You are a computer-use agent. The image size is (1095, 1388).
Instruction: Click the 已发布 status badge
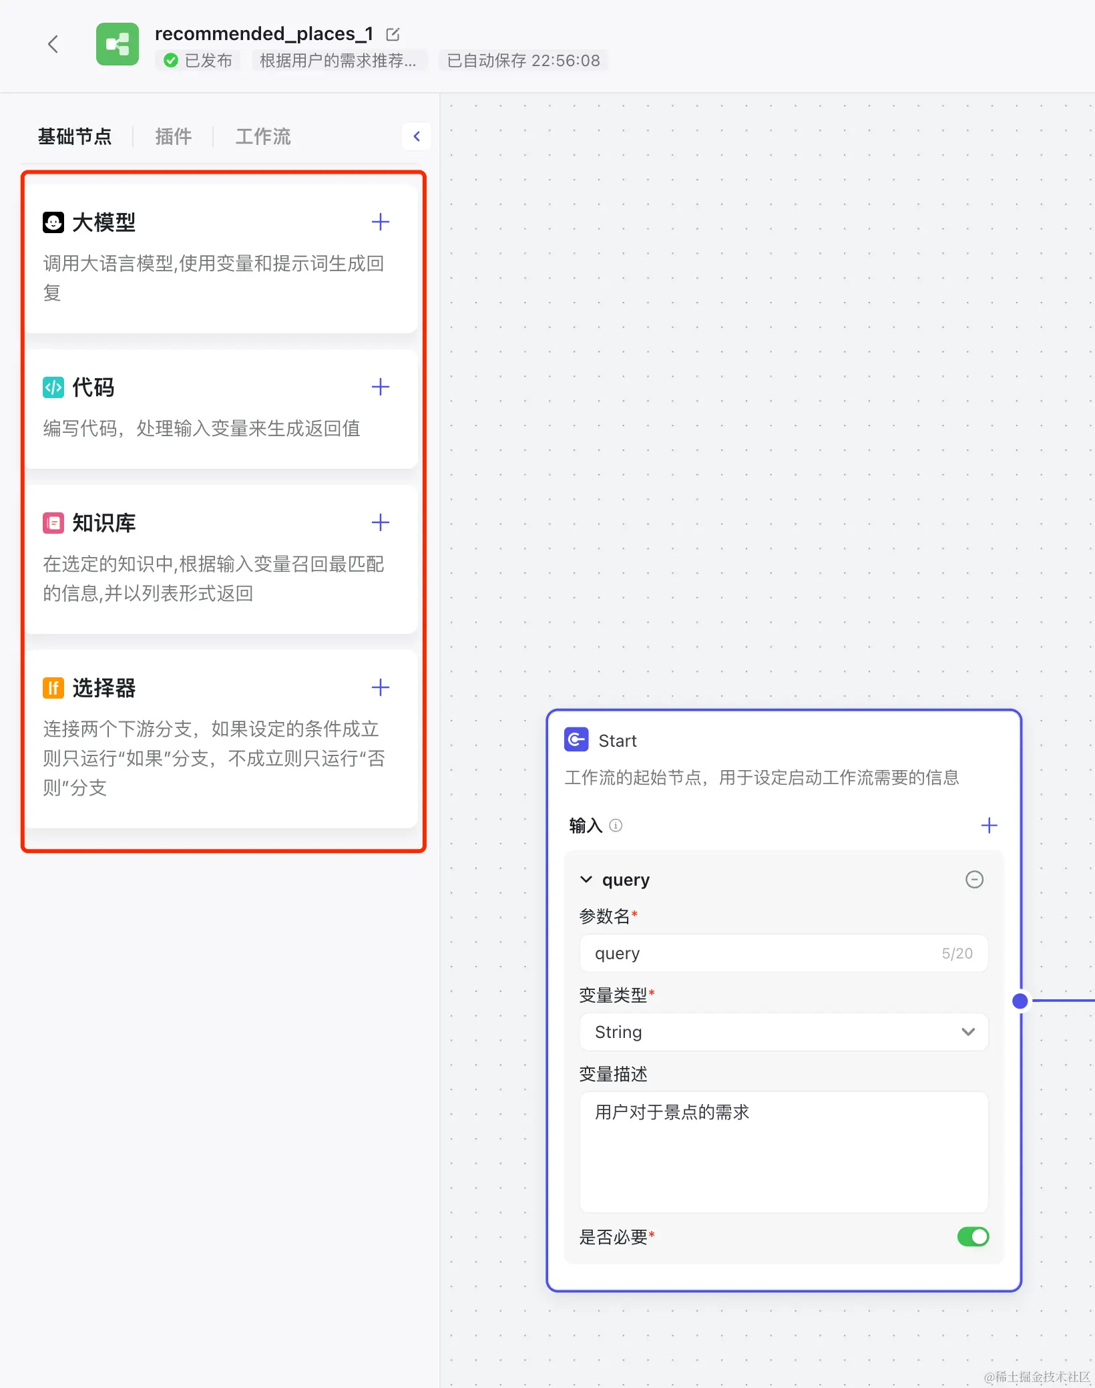[198, 60]
